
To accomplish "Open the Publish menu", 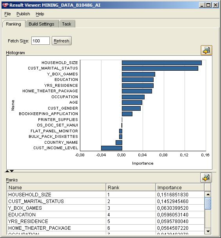I will point(23,14).
